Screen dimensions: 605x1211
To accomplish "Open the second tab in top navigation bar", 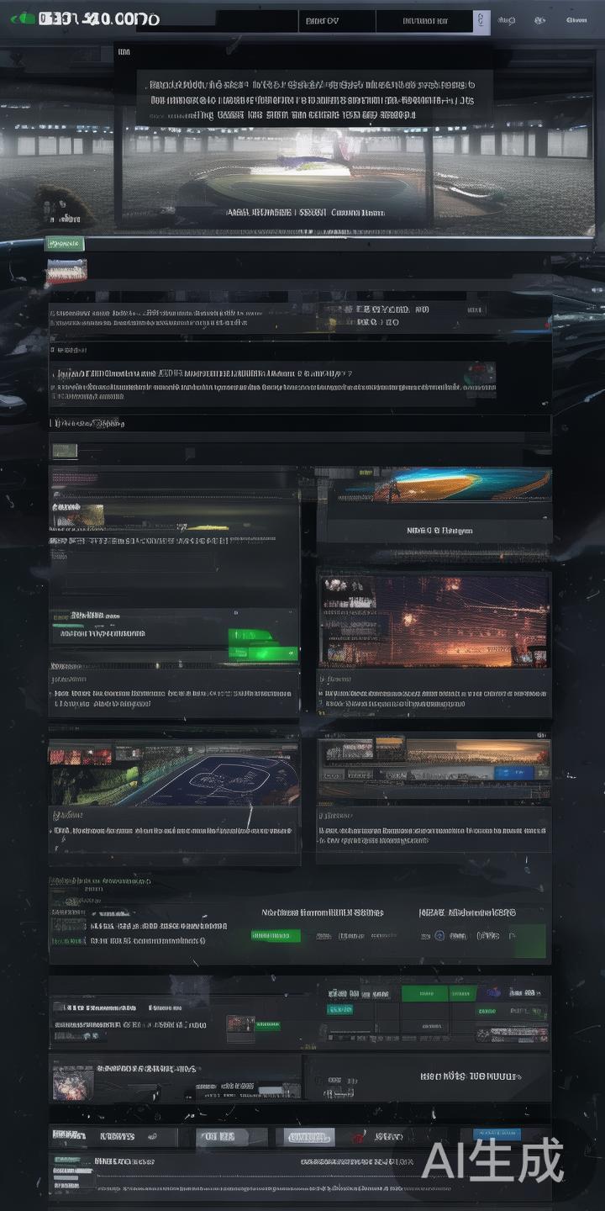I will (x=424, y=21).
